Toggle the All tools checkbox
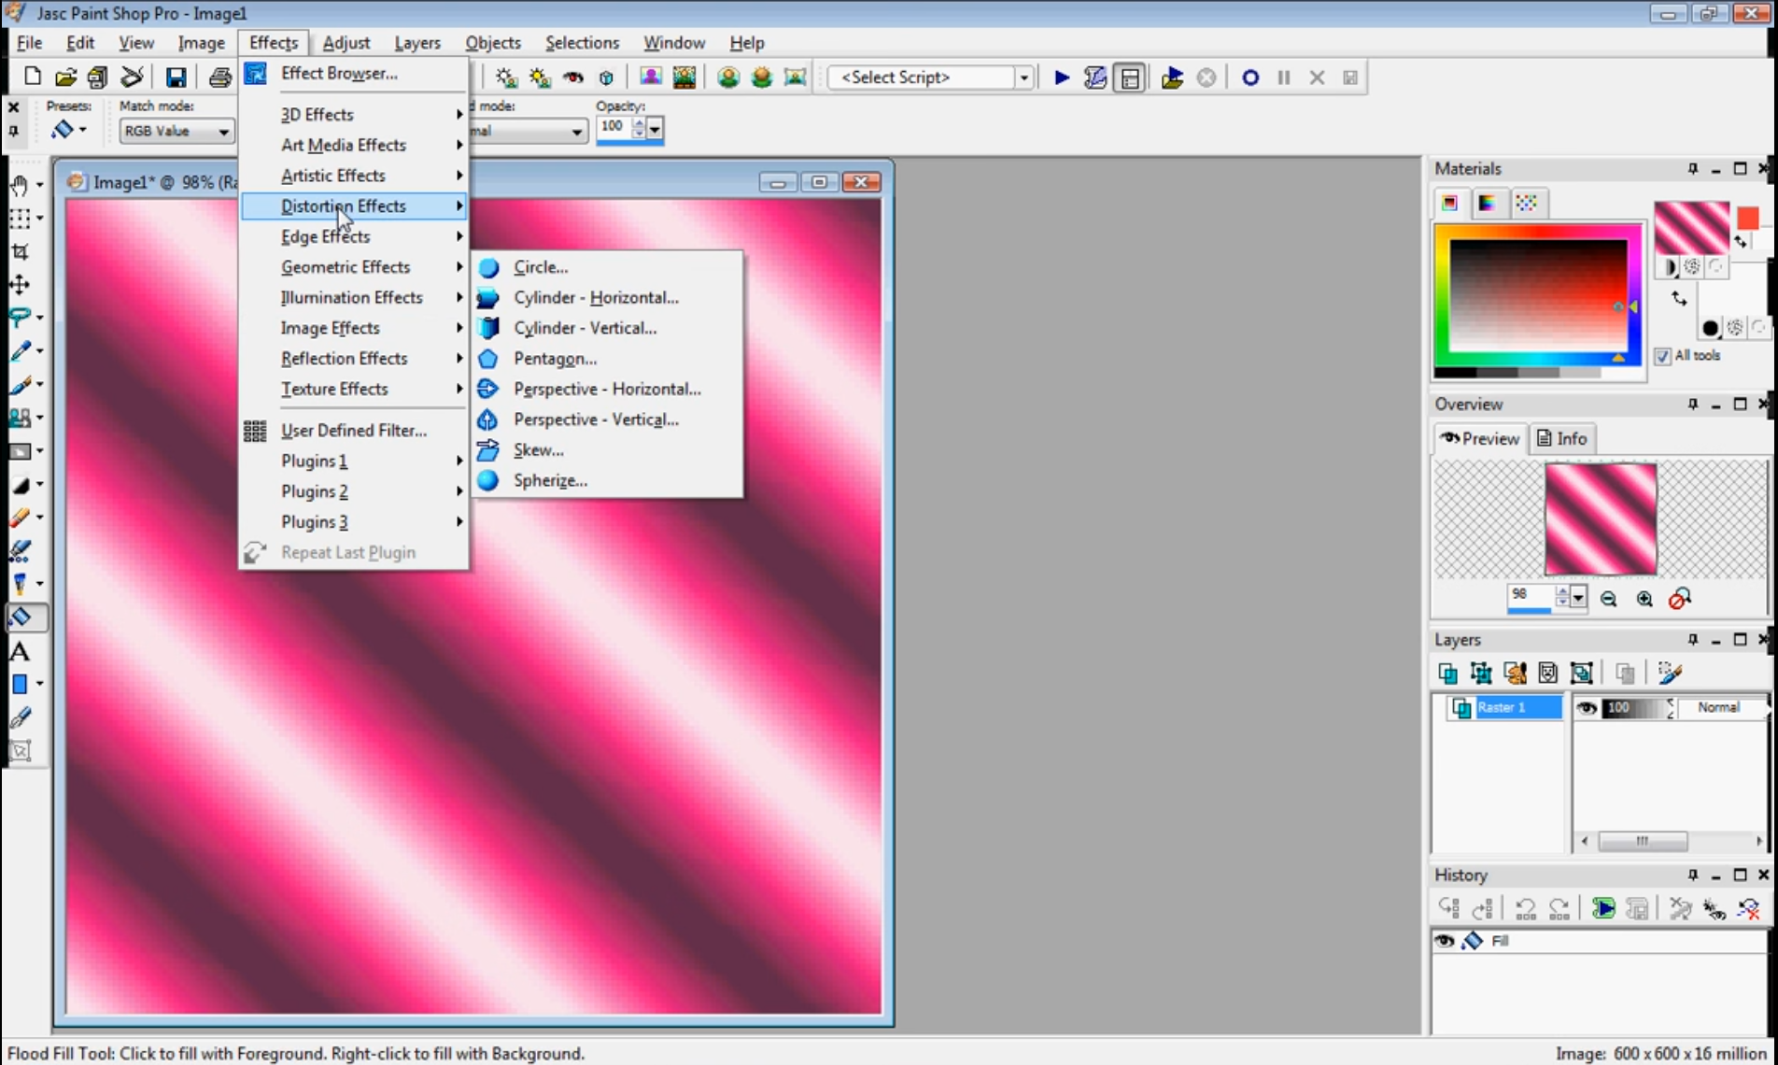Viewport: 1778px width, 1065px height. coord(1663,355)
